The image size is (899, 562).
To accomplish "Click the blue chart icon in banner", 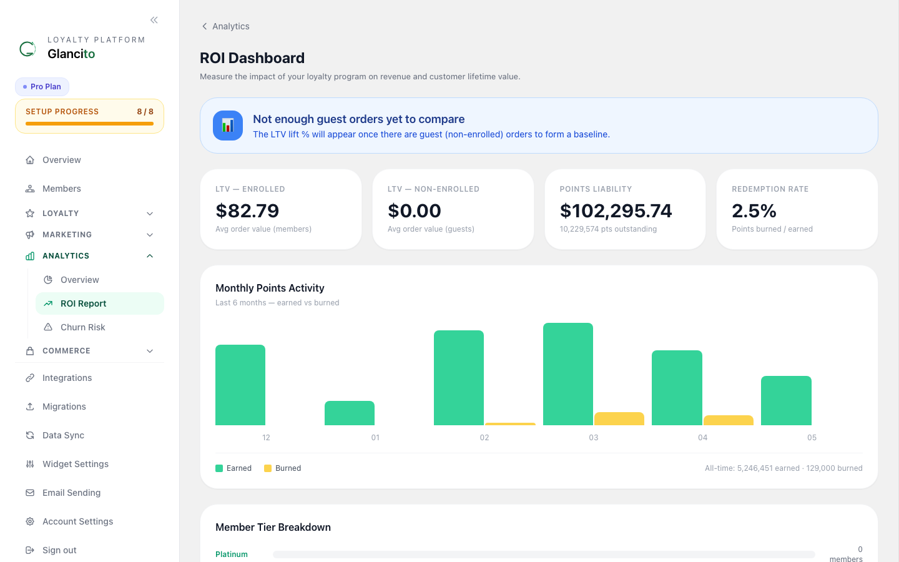I will pos(228,126).
